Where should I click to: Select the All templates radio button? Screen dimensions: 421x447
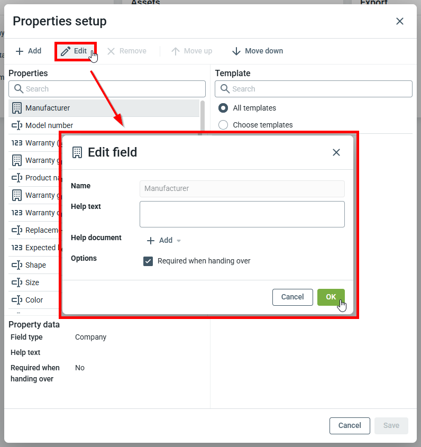pyautogui.click(x=223, y=108)
